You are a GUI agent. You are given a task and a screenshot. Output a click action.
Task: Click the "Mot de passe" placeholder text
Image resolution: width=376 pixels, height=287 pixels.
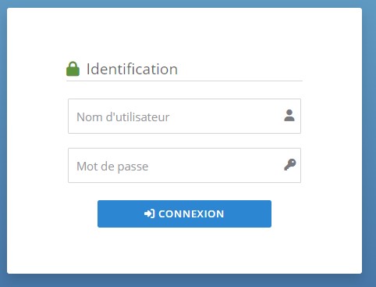[112, 167]
